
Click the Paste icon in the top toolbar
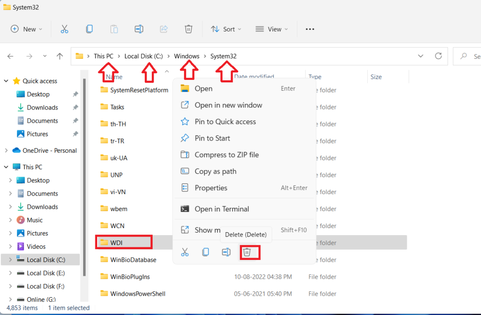(x=114, y=29)
